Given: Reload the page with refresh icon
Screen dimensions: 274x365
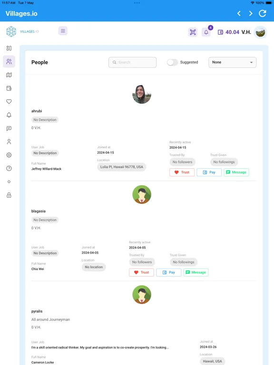Looking at the screenshot, I should pos(263,13).
